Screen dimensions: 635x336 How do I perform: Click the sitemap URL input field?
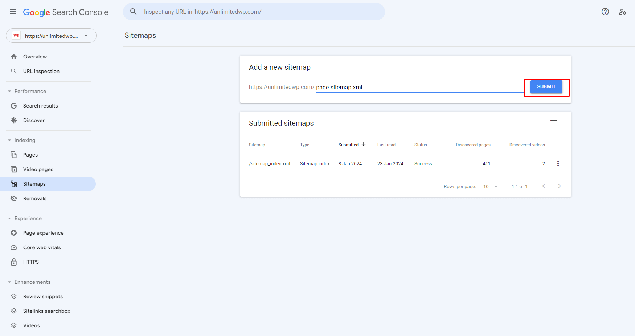click(x=419, y=87)
